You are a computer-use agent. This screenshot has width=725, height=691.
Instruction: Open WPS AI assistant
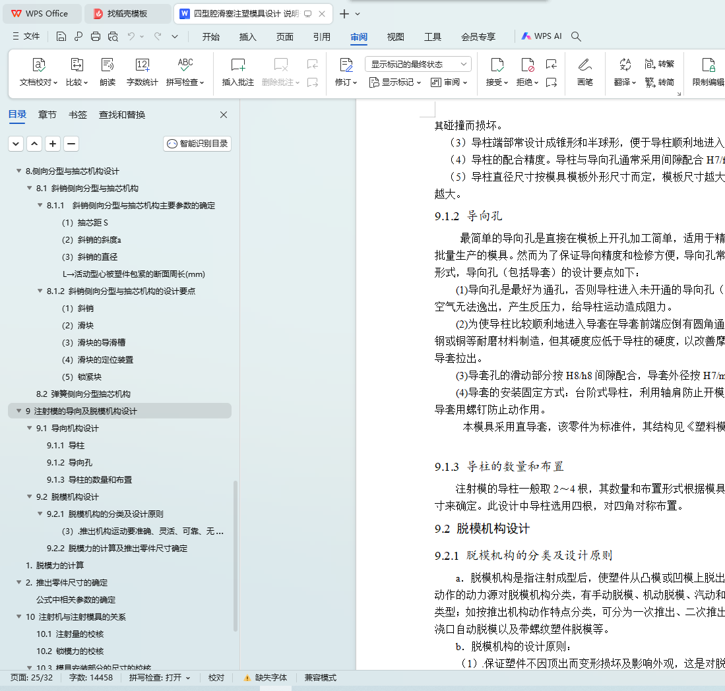pyautogui.click(x=542, y=36)
